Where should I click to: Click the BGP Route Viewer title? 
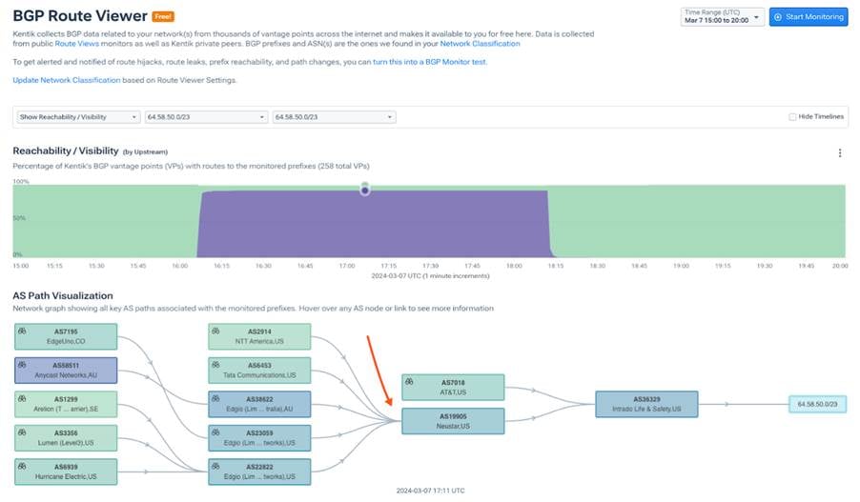80,16
